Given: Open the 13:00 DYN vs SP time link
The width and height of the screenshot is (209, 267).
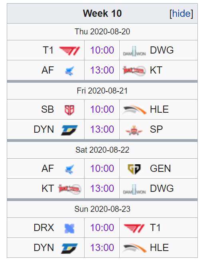Looking at the screenshot, I should 102,129.
